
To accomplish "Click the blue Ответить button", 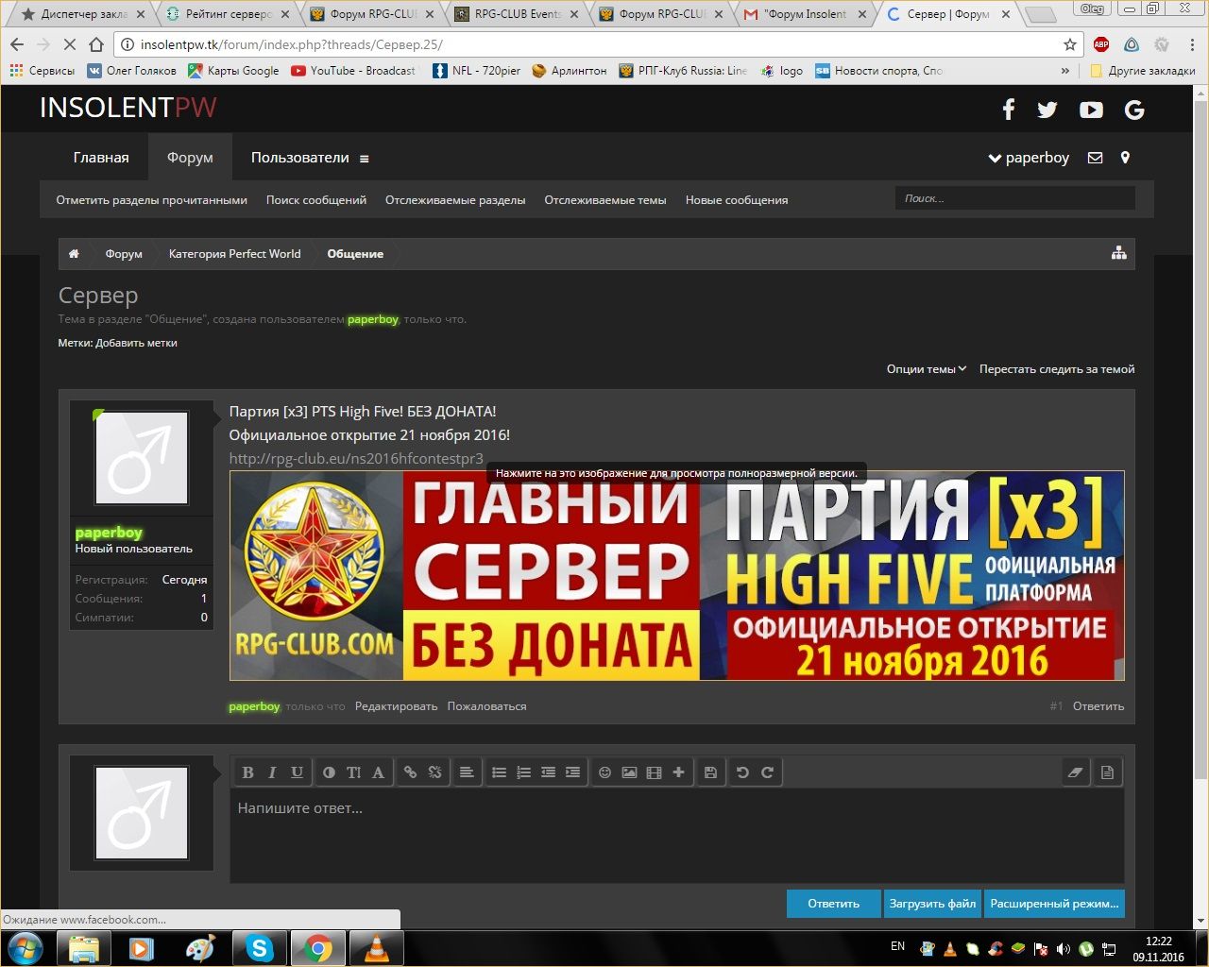I will [x=833, y=904].
